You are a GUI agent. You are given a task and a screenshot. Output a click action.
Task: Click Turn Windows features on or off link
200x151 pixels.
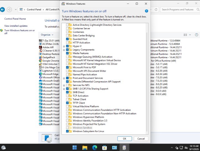point(19,32)
